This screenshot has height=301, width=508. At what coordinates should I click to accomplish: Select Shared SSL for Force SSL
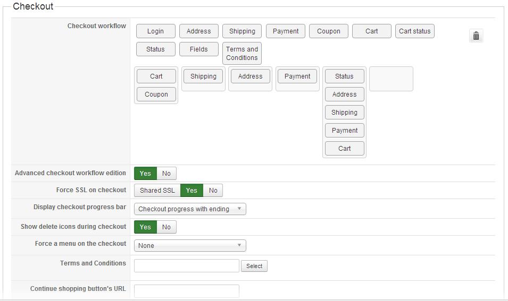[x=157, y=191]
